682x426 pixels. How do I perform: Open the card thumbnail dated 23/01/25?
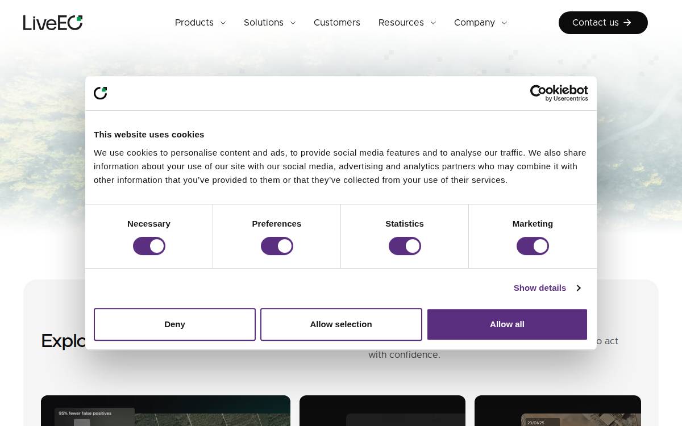point(558,411)
